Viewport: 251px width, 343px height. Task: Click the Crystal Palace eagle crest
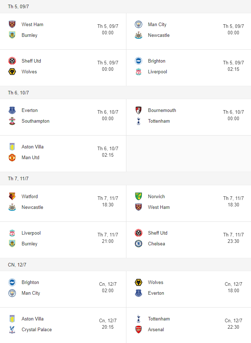tap(12, 329)
